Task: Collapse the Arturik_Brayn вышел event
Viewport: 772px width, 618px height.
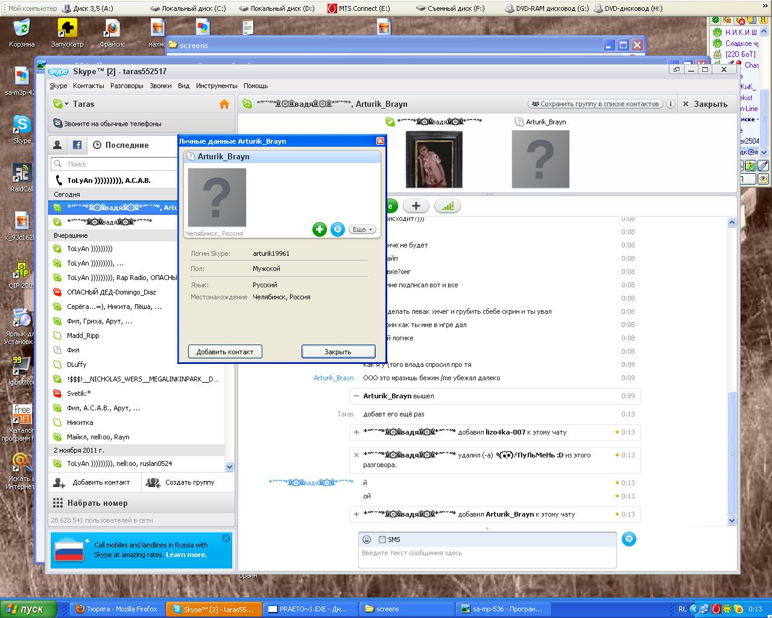Action: [356, 396]
